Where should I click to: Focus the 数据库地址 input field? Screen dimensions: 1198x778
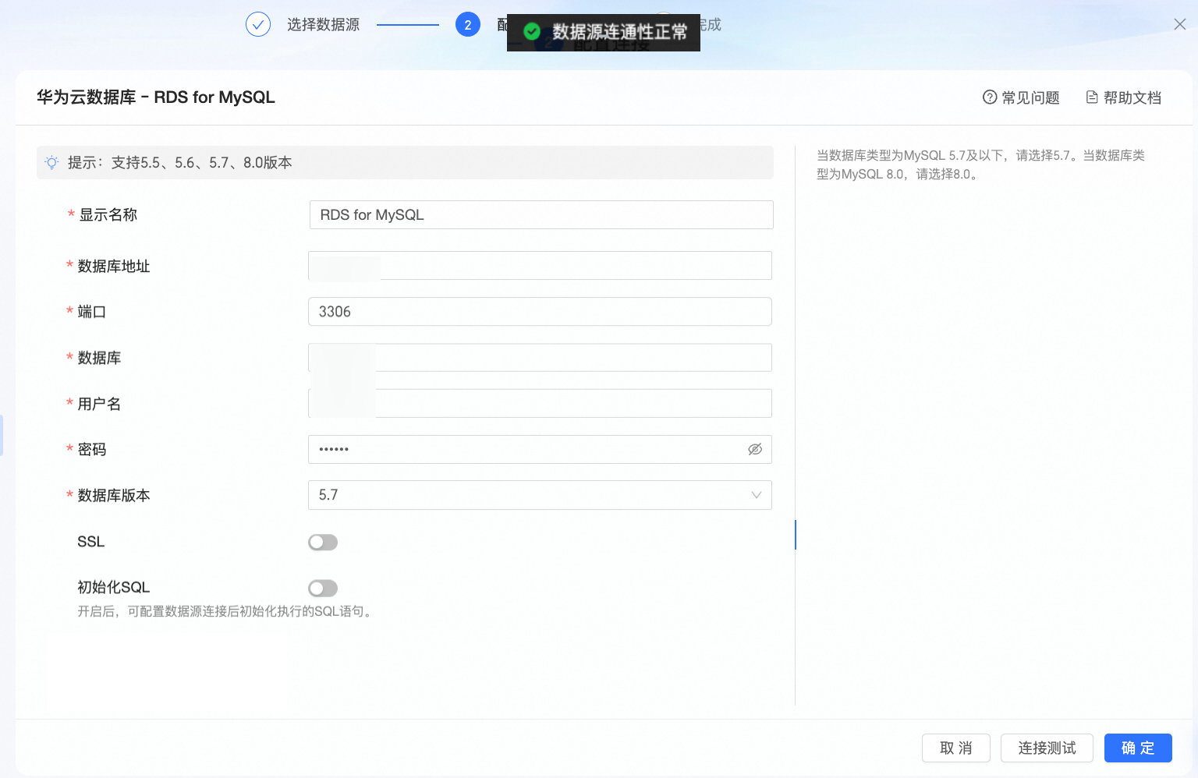point(540,266)
